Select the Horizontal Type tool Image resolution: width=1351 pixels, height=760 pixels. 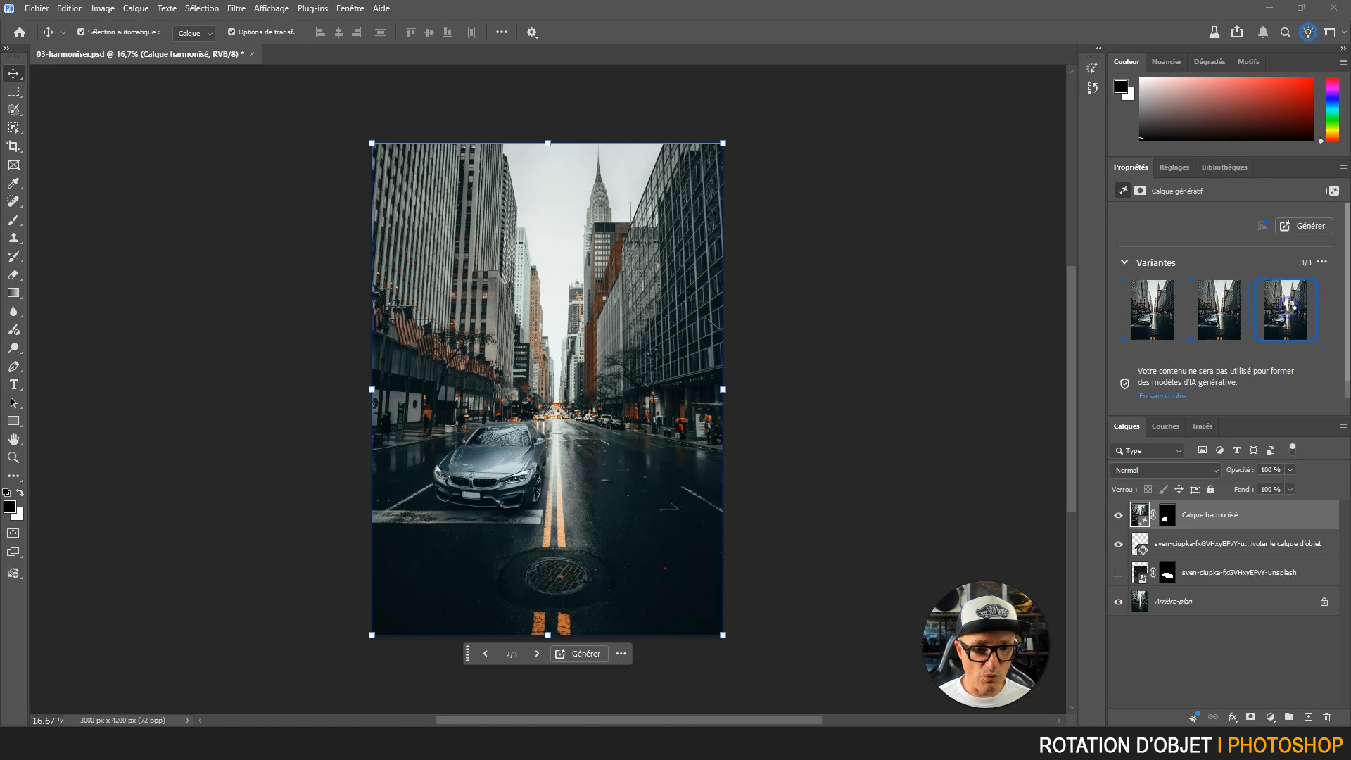(13, 384)
